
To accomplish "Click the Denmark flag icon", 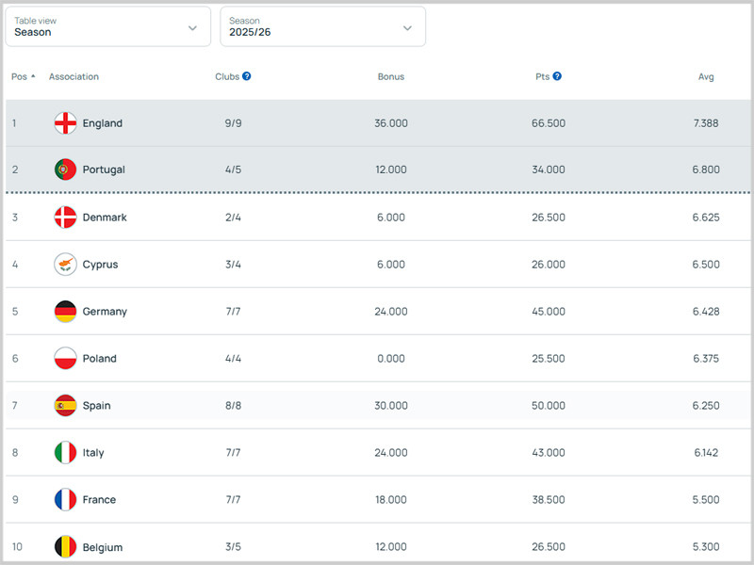I will point(65,218).
